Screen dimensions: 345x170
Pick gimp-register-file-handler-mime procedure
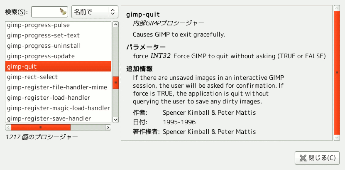[57, 87]
